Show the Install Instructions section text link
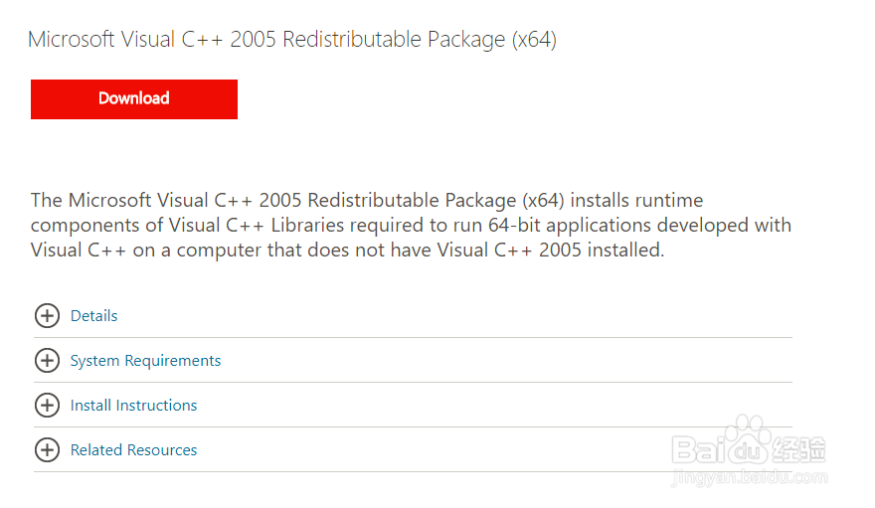This screenshot has width=875, height=508. (x=133, y=406)
